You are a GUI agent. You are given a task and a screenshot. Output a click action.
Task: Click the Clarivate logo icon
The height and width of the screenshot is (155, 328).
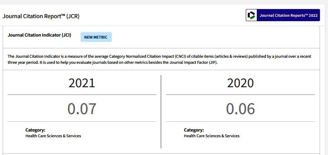coord(251,15)
